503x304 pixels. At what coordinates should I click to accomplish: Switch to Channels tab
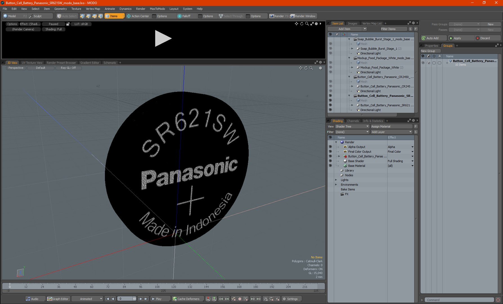tap(353, 121)
